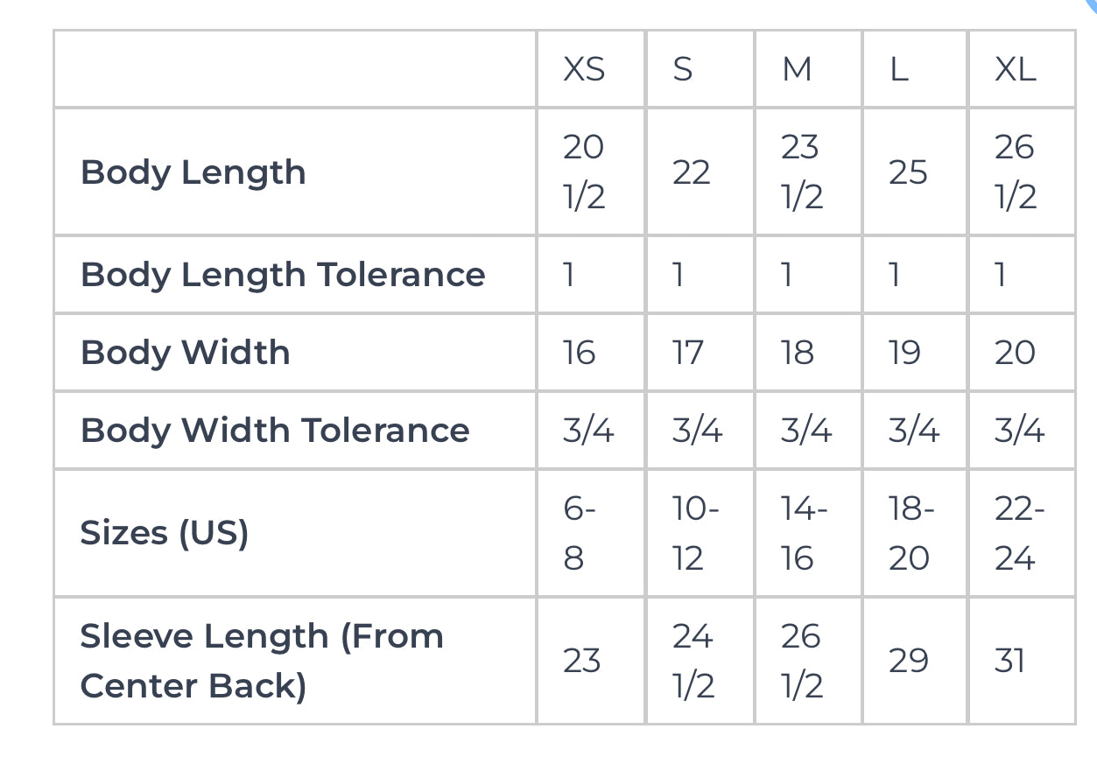1097x757 pixels.
Task: Click the body width value 18
Action: (x=798, y=353)
